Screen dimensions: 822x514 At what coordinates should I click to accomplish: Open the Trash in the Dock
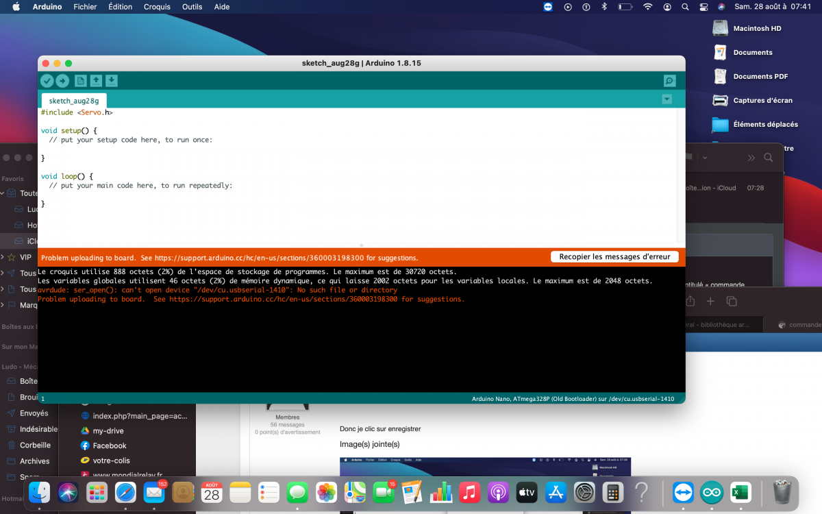tap(782, 492)
